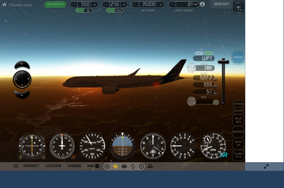
Task: Open the AIRCRAFT menu
Action: (31, 166)
